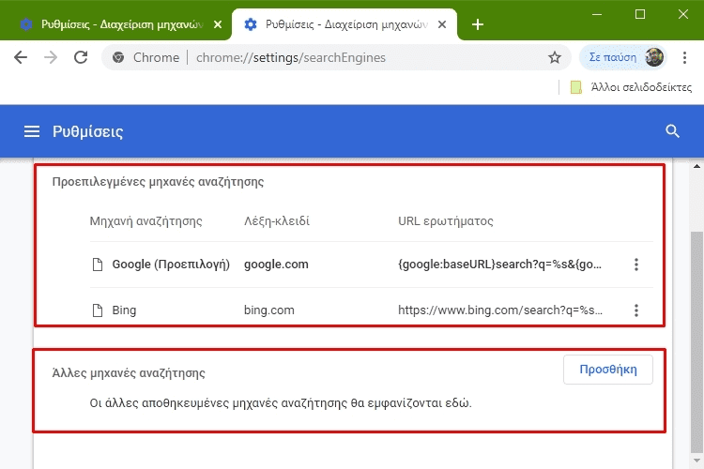This screenshot has height=469, width=704.
Task: Click the first tab's settings gear favicon
Action: 26,24
